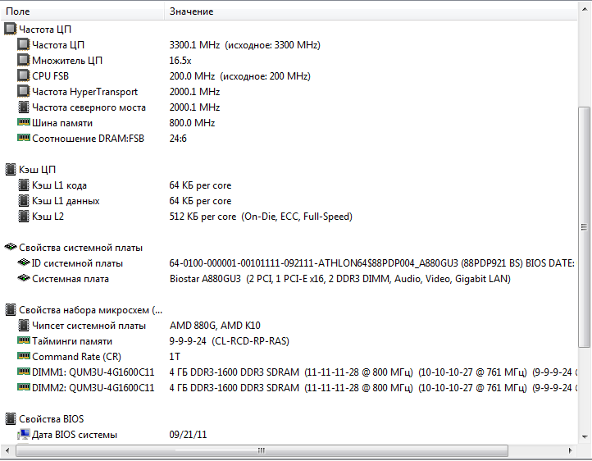The height and width of the screenshot is (461, 592).
Task: Click the chip icon next to CPU FSB
Action: tap(24, 76)
